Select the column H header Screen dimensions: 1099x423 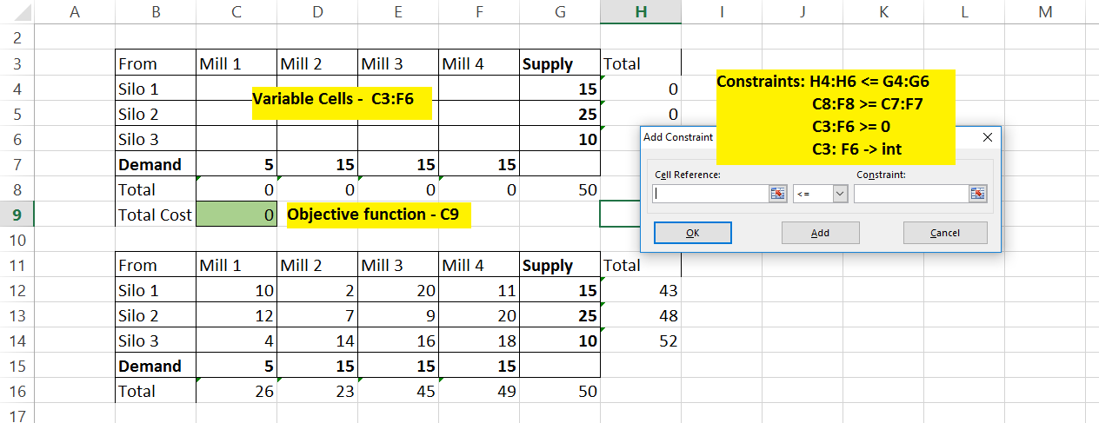(641, 11)
